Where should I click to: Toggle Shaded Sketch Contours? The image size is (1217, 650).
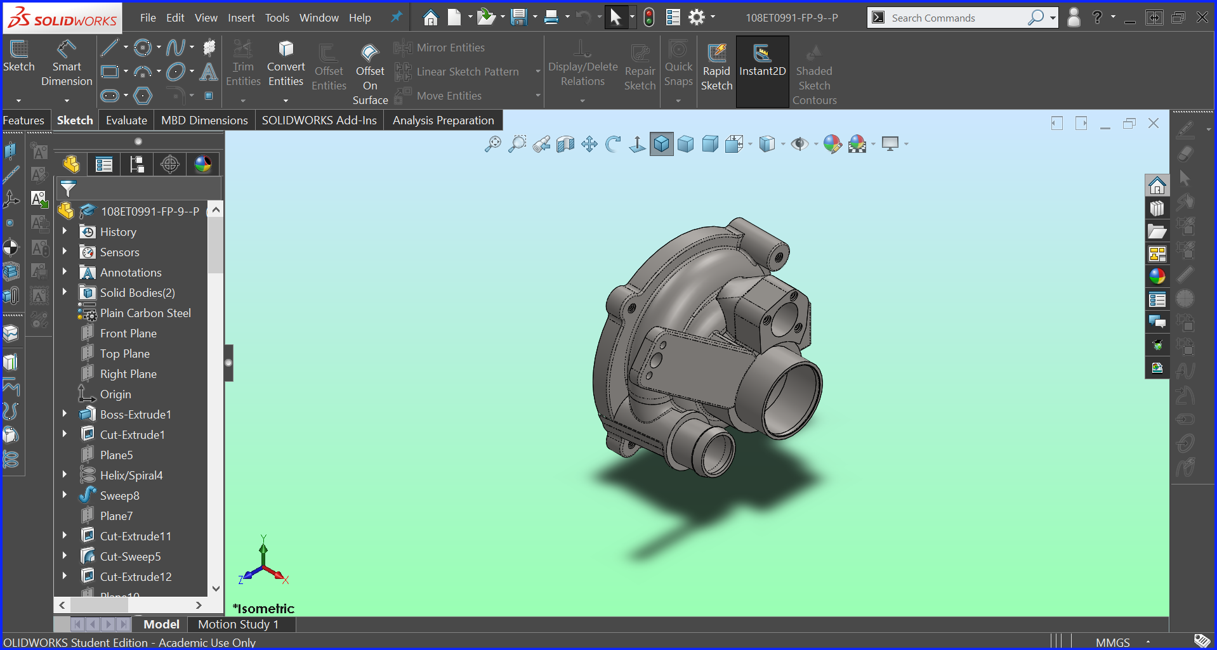(x=814, y=75)
